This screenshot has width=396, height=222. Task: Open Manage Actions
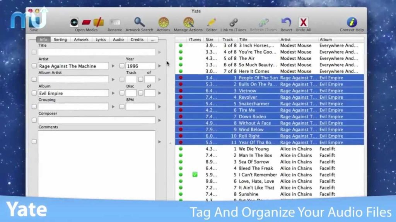tap(188, 22)
